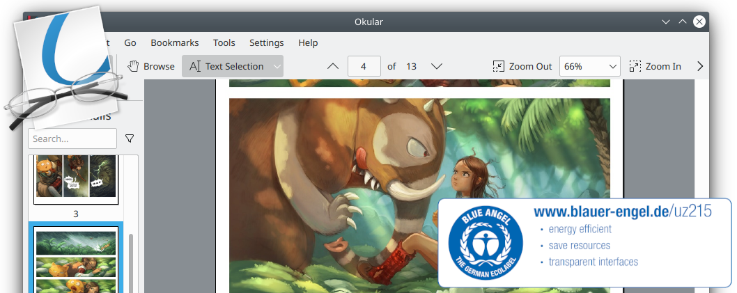Activate the Text Selection tool
The image size is (737, 293).
(x=226, y=66)
